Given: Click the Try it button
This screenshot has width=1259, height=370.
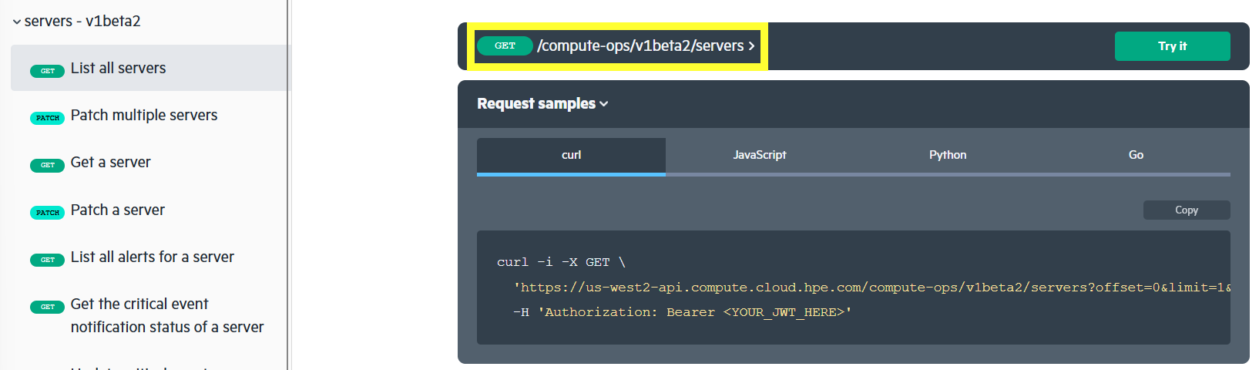Looking at the screenshot, I should coord(1172,46).
